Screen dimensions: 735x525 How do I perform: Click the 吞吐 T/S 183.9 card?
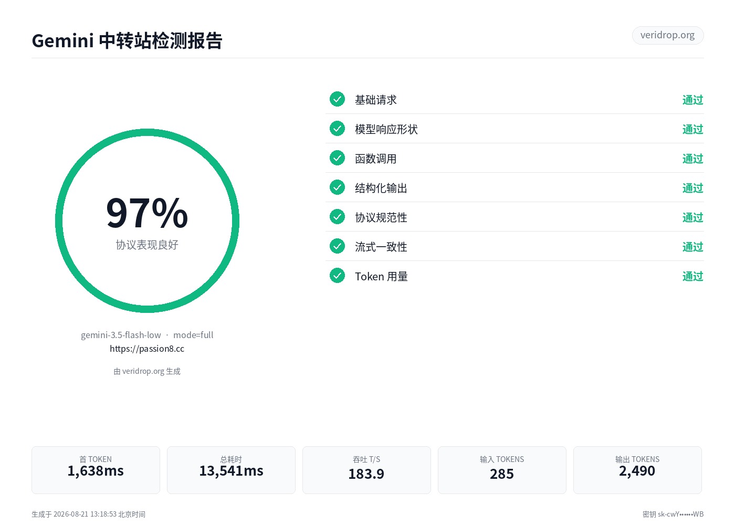(366, 470)
